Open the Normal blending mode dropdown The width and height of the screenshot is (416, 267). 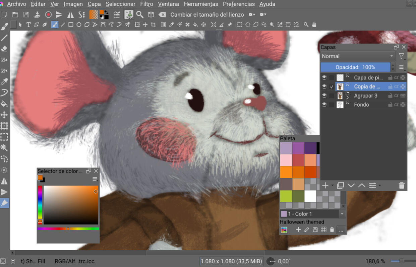(357, 56)
